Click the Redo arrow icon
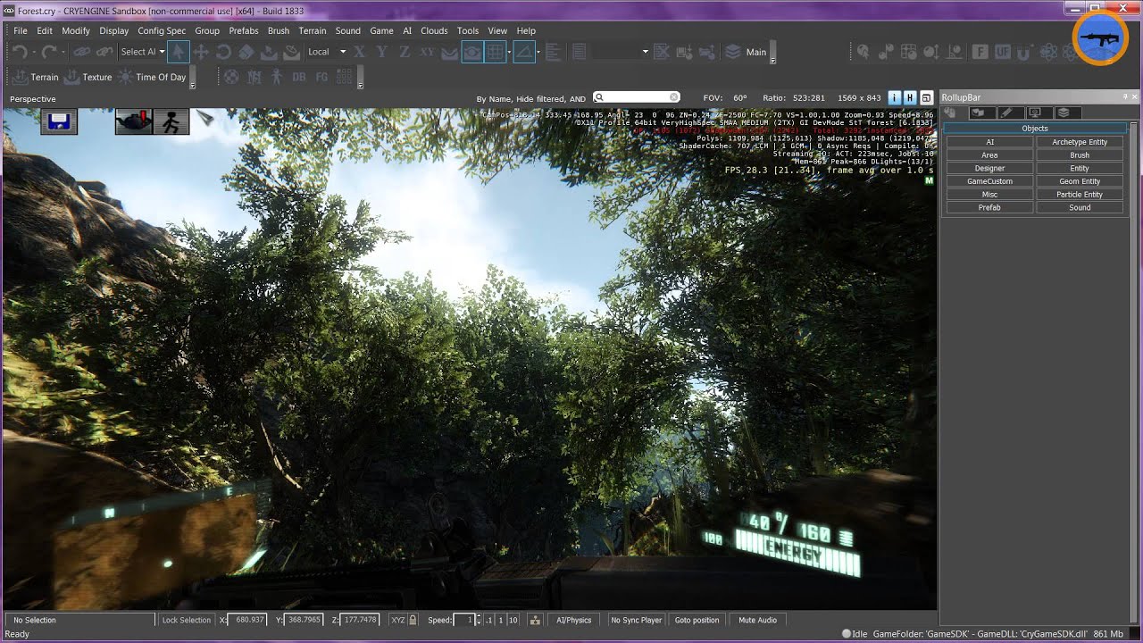 tap(48, 52)
